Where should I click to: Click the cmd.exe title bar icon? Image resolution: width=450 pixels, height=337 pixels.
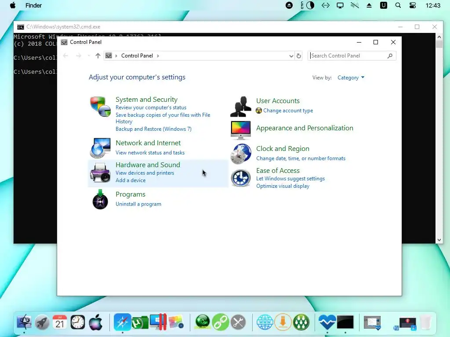click(x=20, y=27)
